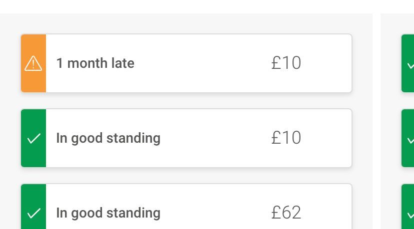Select "In good standing" label beside £10
The height and width of the screenshot is (229, 414).
pyautogui.click(x=108, y=138)
